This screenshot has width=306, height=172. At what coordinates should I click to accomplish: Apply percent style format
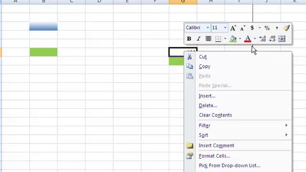[x=267, y=28]
